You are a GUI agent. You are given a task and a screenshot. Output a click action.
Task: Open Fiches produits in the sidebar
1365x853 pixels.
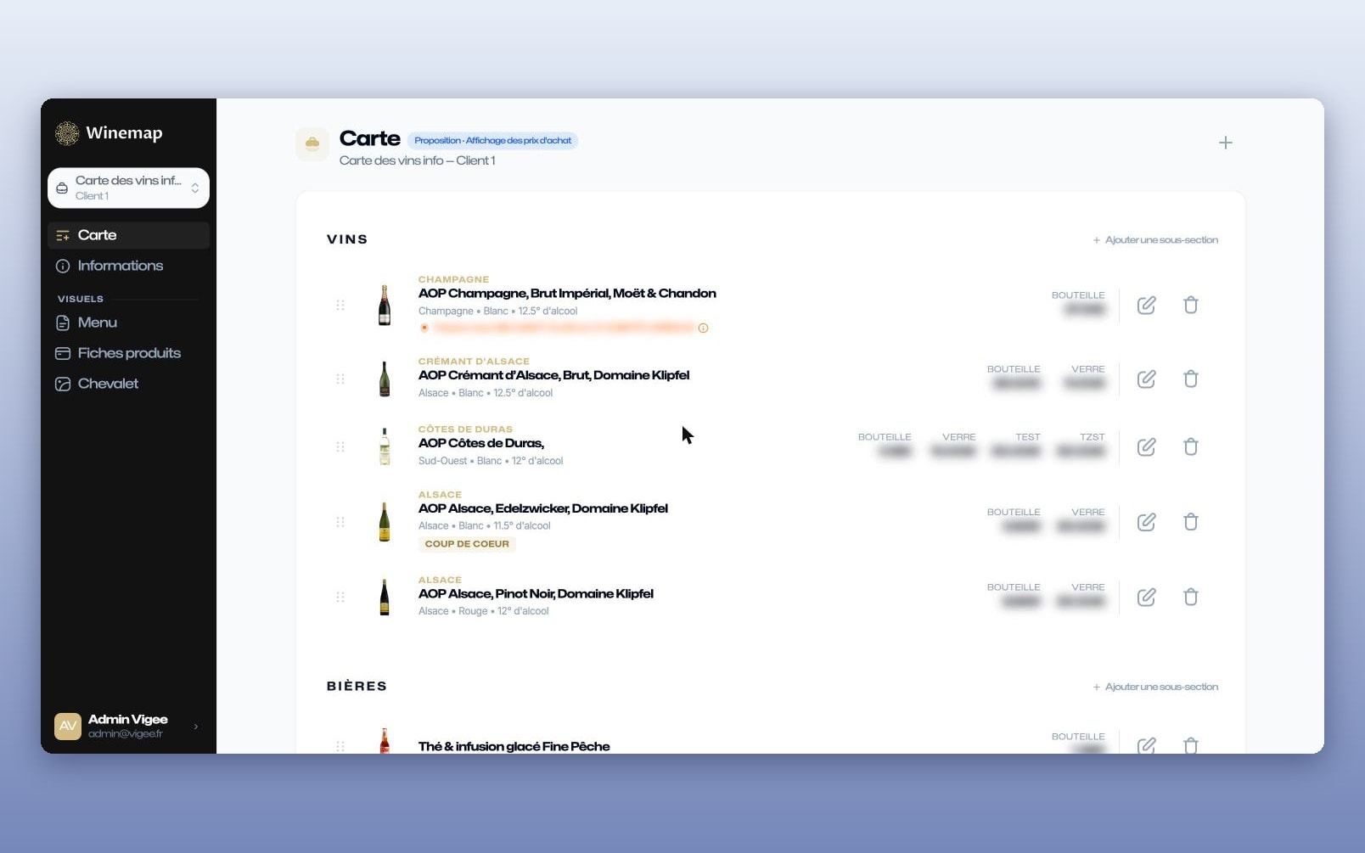point(128,353)
